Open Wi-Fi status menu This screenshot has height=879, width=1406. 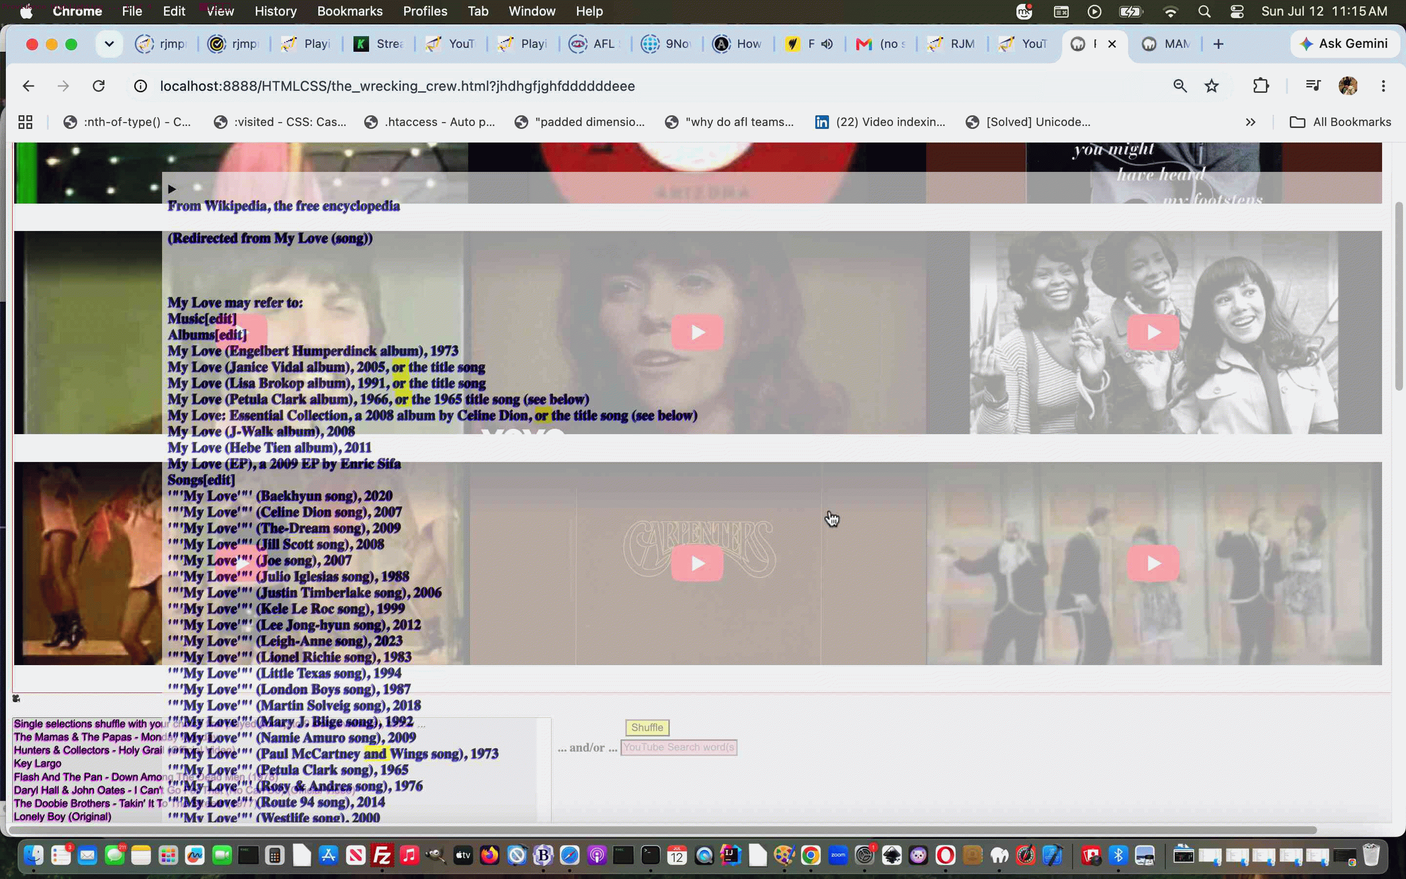click(1171, 11)
